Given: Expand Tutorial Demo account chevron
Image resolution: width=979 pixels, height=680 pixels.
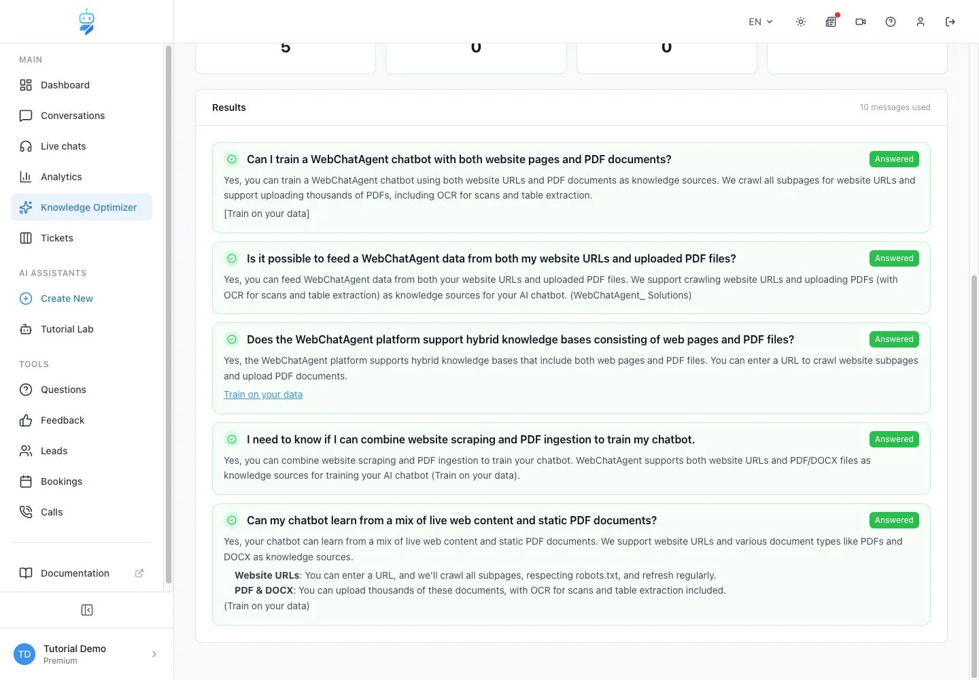Looking at the screenshot, I should coord(154,654).
